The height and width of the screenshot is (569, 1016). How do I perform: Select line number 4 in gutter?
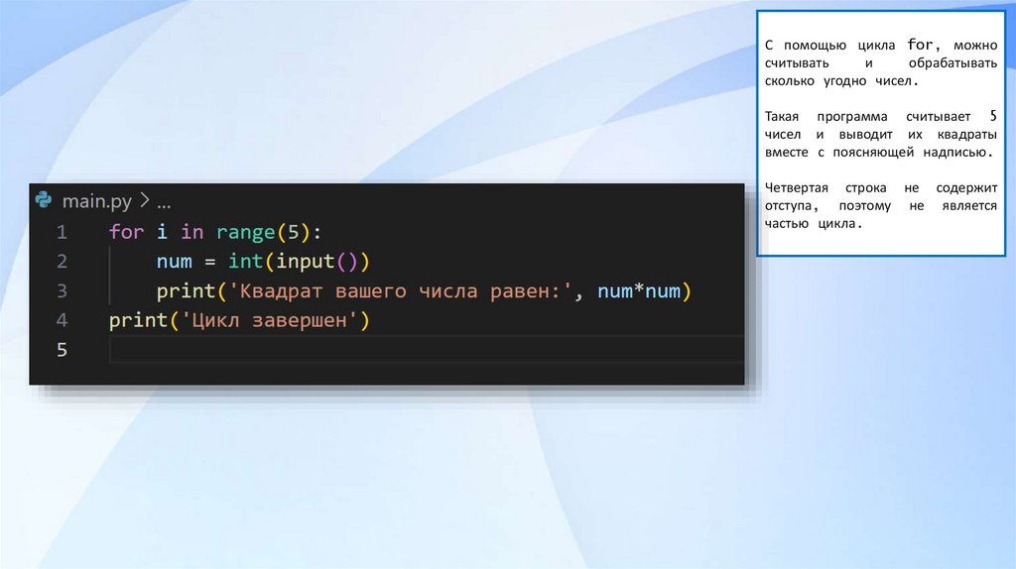62,320
